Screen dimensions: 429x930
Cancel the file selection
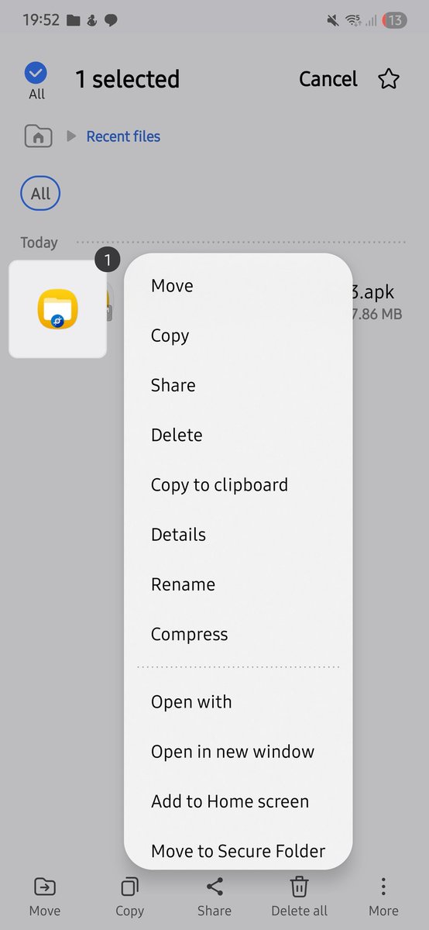(328, 79)
